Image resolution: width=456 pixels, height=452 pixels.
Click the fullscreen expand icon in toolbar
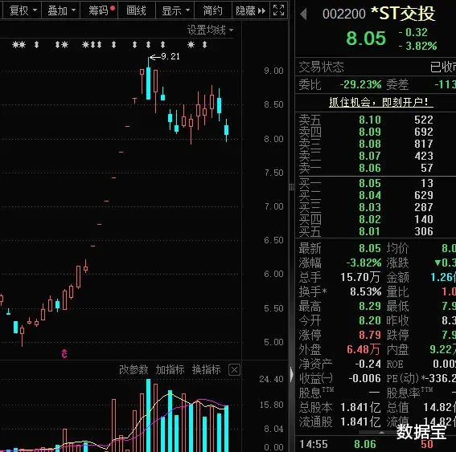coord(278,10)
